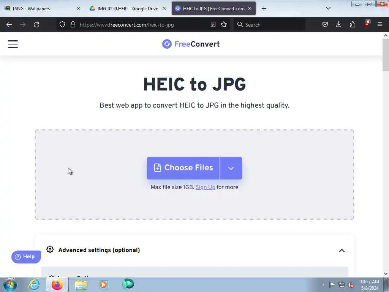
Task: Click the FreeConvert logo
Action: point(191,44)
